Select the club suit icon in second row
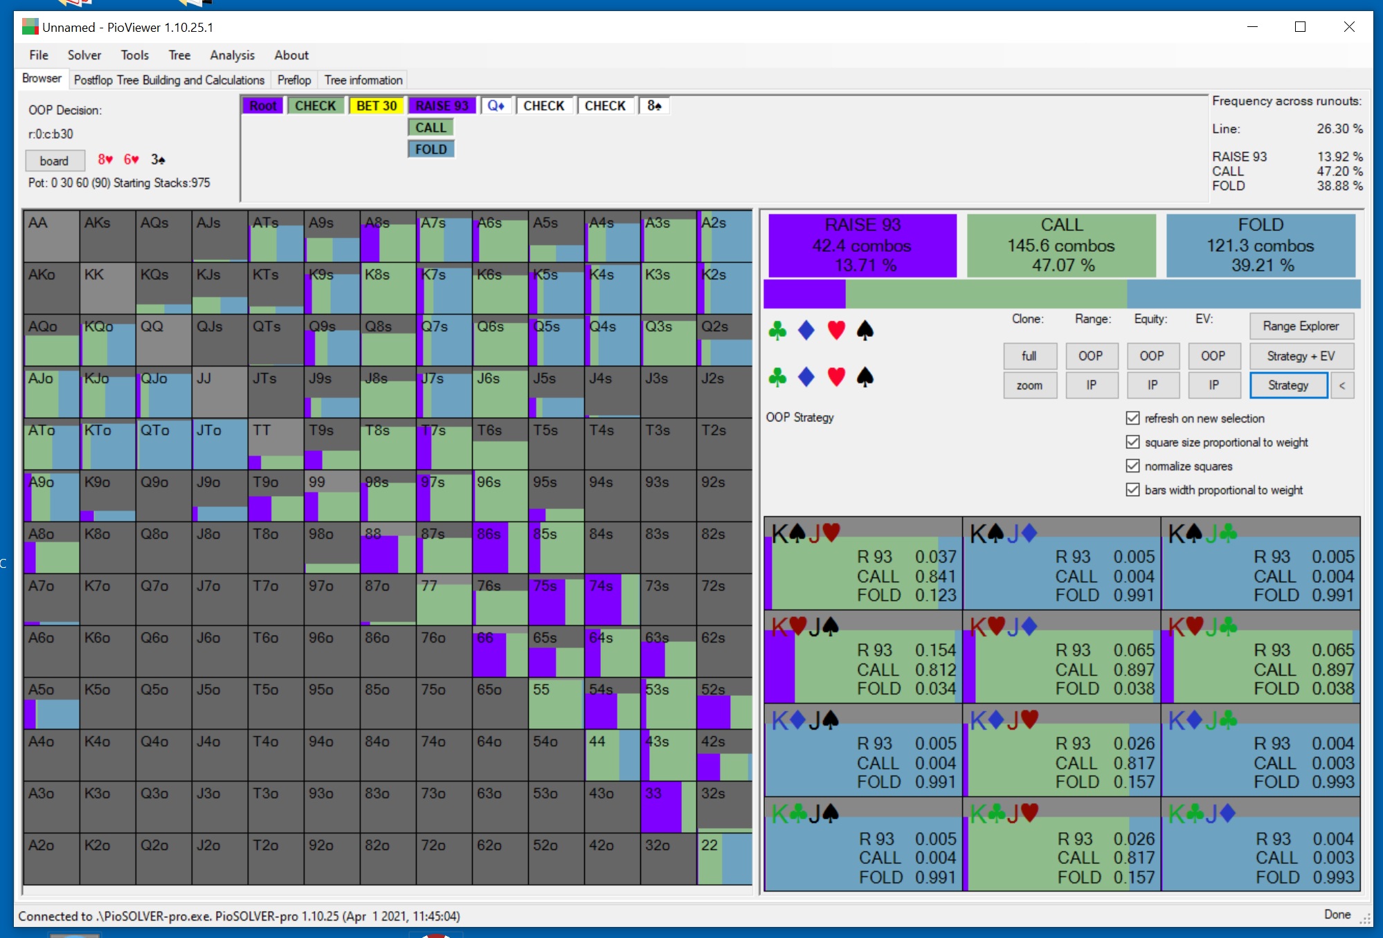 (777, 377)
